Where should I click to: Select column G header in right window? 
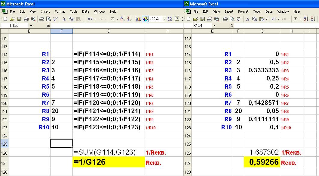point(262,31)
